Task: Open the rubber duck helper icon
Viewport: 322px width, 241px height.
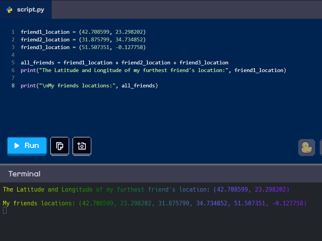Action: [x=306, y=147]
